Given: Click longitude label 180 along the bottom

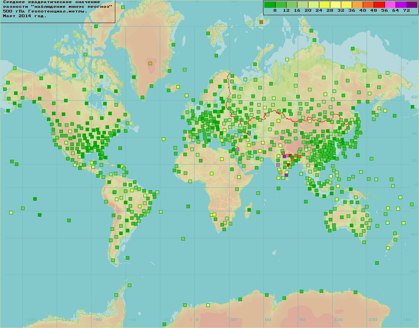Looking at the screenshot, I should tap(407, 320).
